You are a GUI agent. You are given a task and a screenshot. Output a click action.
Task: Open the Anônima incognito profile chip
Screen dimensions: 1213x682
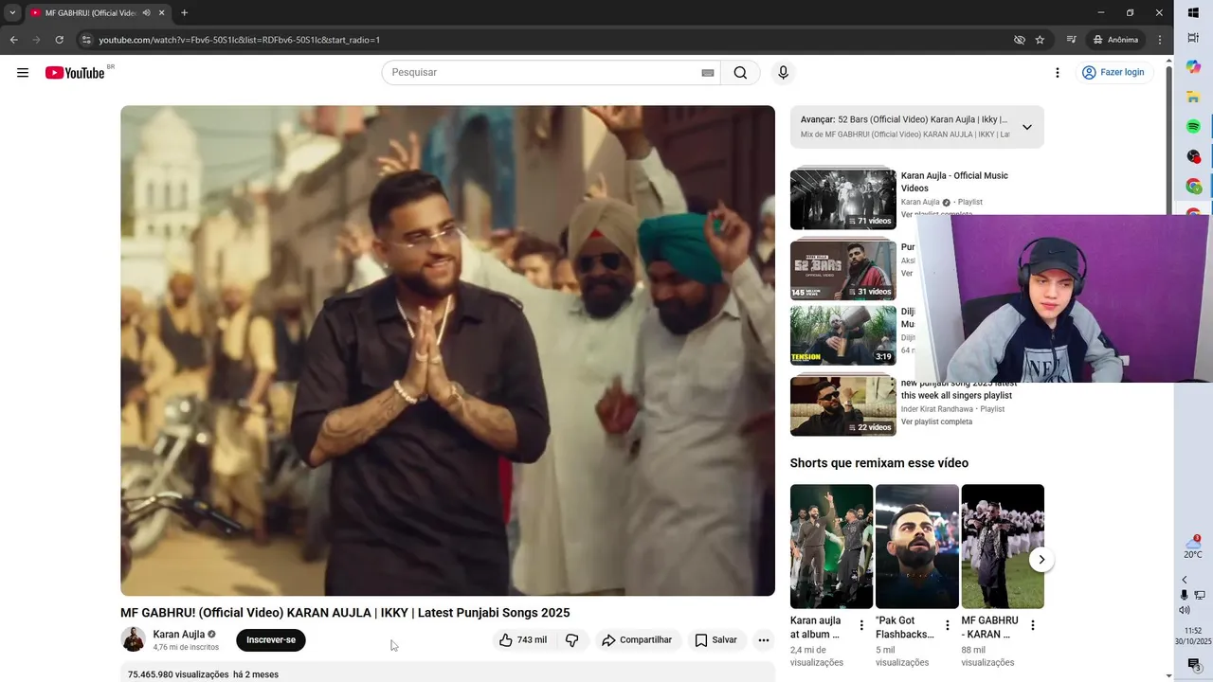[x=1114, y=40]
